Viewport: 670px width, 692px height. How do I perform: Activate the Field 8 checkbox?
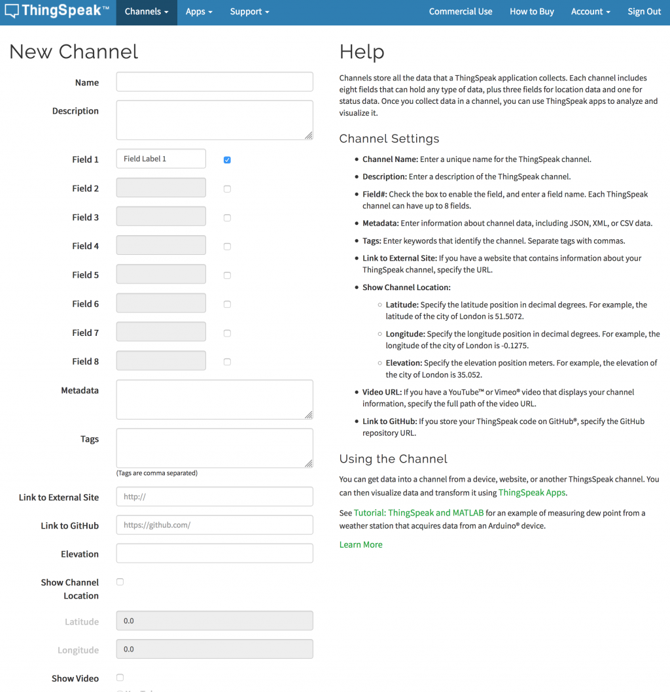click(227, 362)
